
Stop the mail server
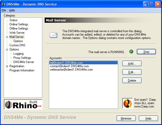coord(146,52)
